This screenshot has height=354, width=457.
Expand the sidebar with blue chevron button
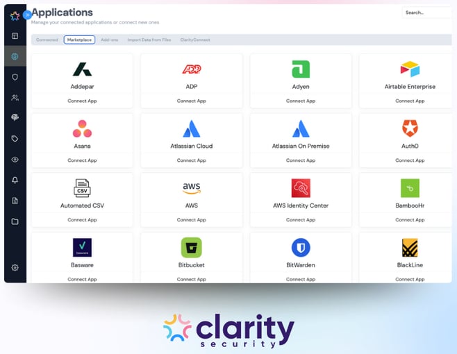[x=27, y=15]
